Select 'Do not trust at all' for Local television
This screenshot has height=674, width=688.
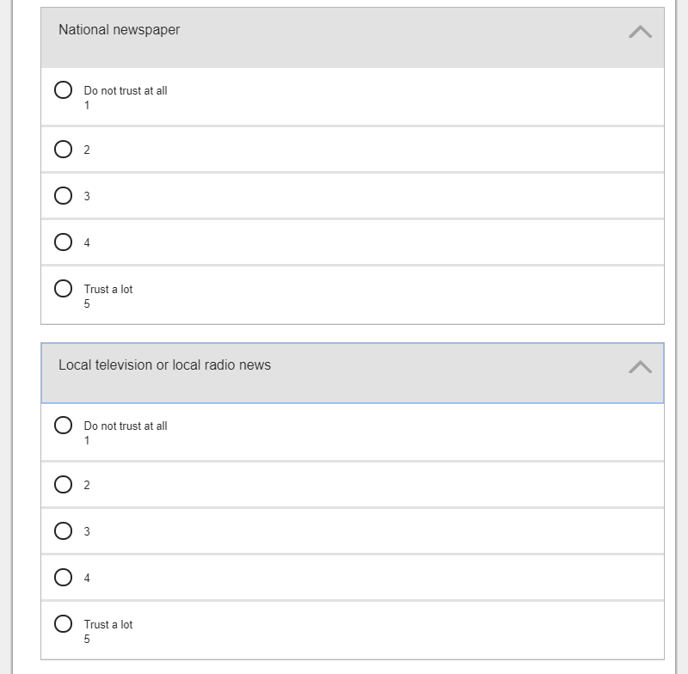[x=63, y=426]
